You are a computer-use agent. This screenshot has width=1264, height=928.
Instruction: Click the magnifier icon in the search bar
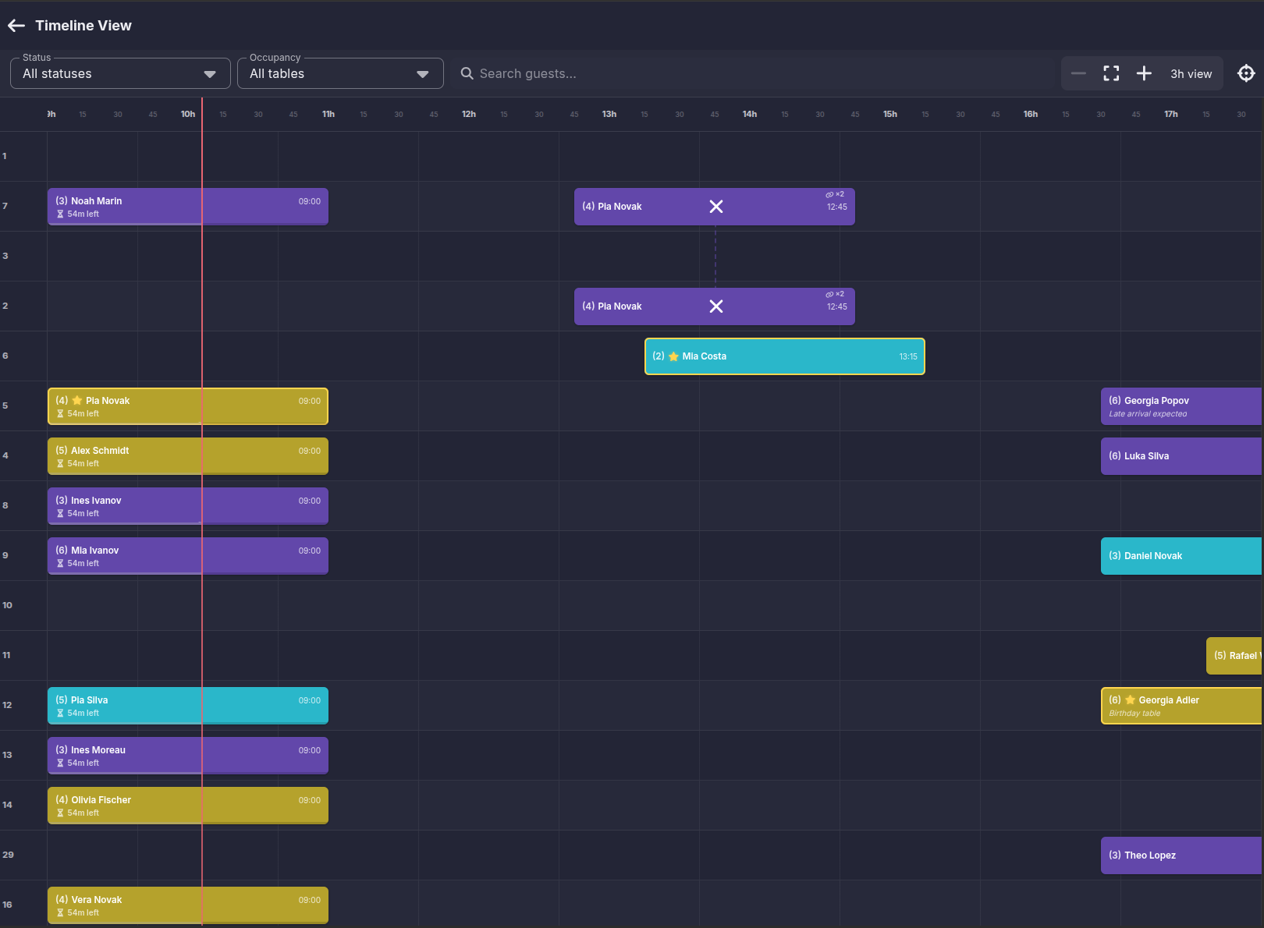tap(467, 73)
